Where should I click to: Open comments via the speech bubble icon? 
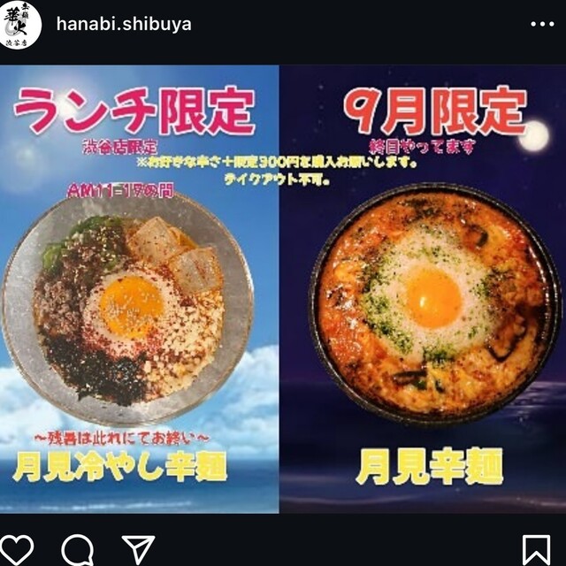coord(77,550)
